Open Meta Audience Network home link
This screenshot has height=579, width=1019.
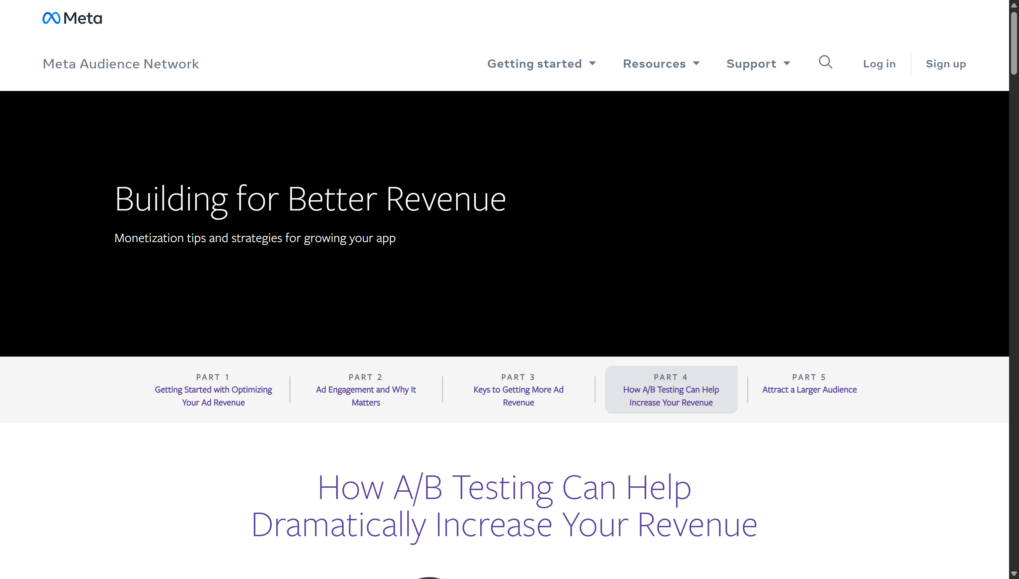click(x=121, y=64)
